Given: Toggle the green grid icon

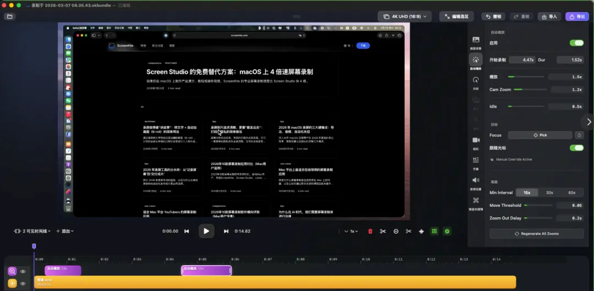Looking at the screenshot, I should [435, 231].
